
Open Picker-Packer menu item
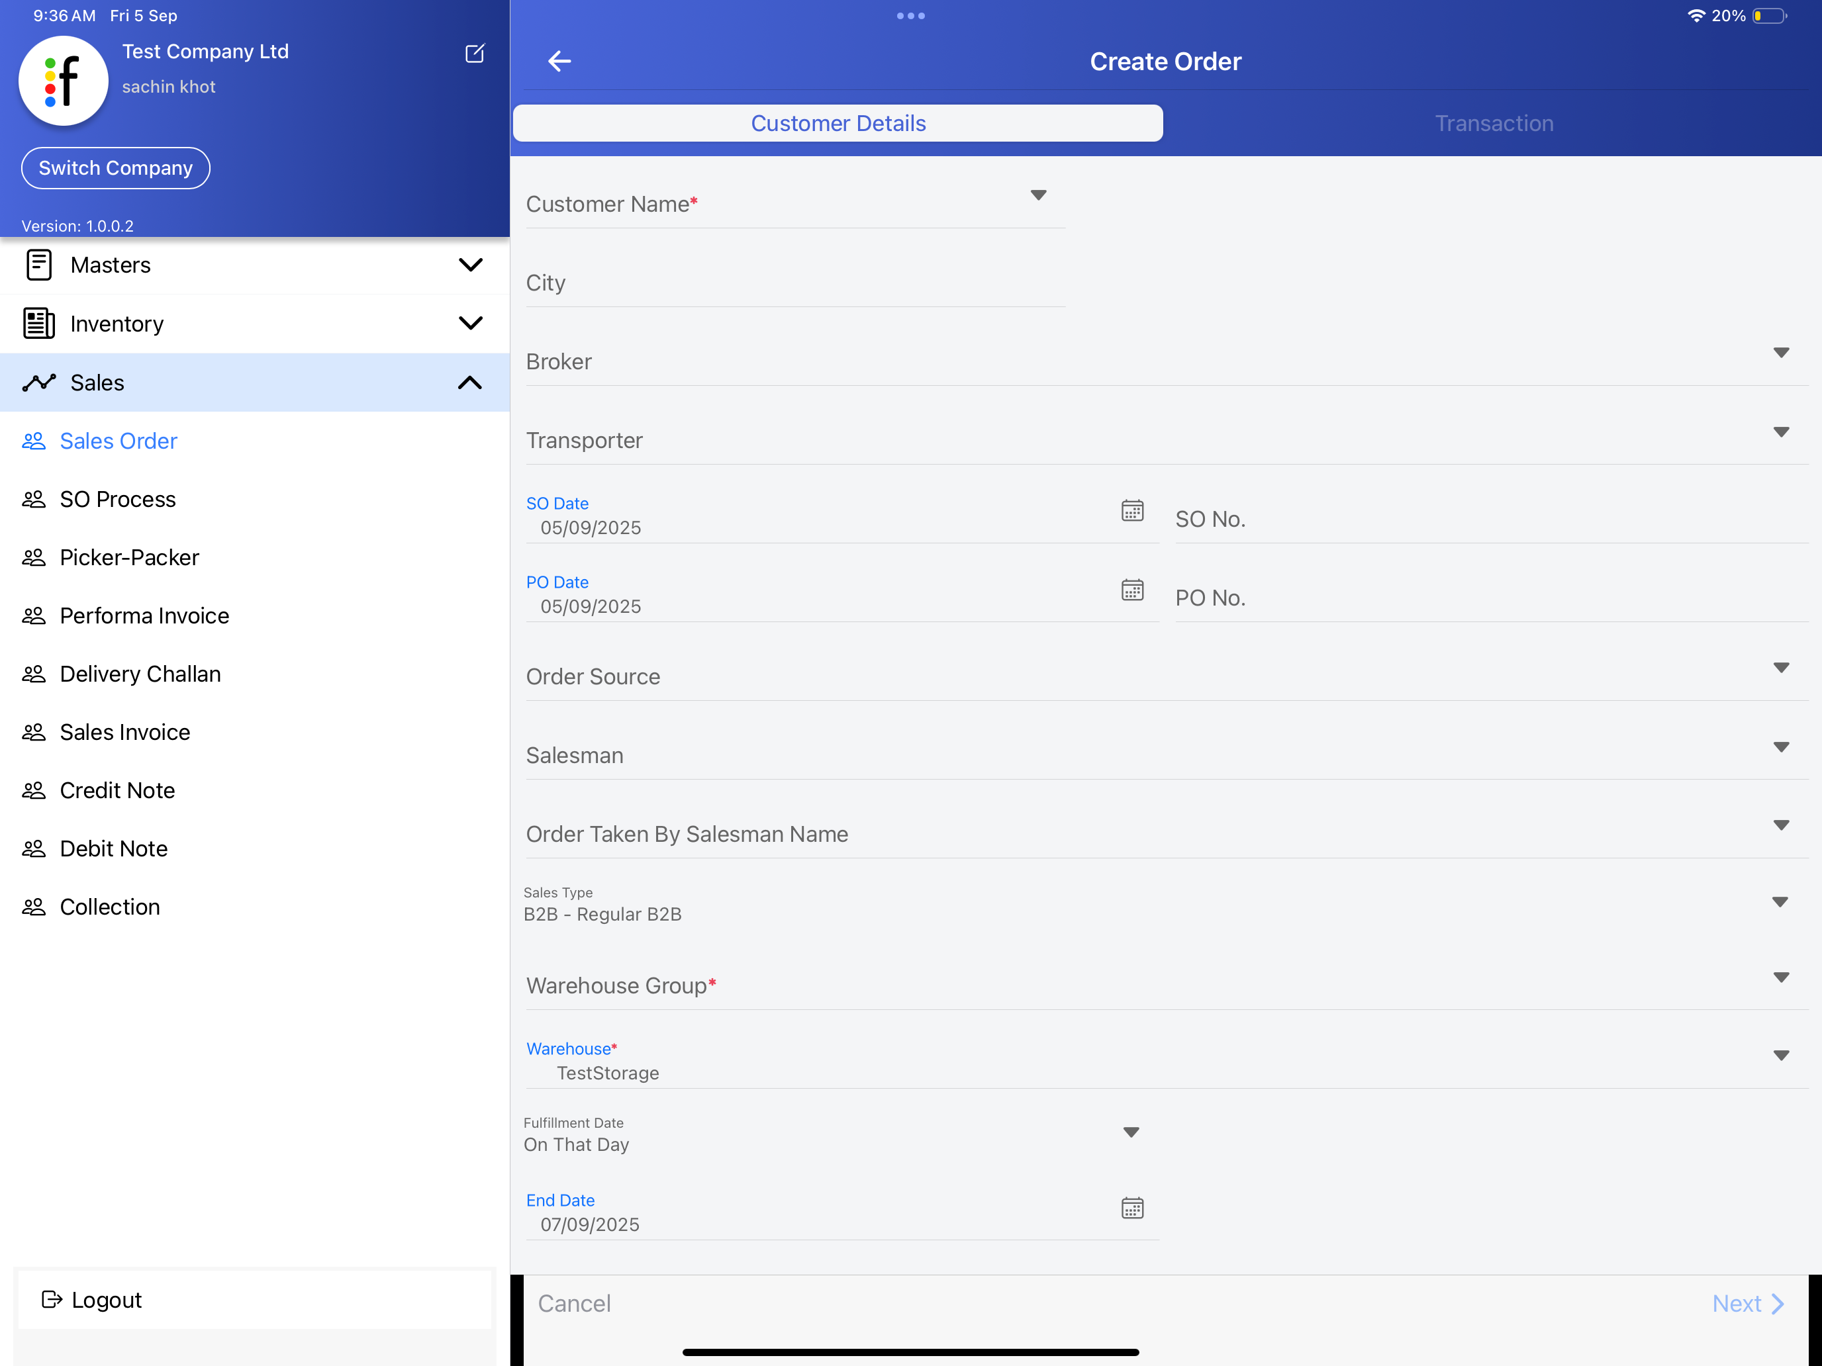254,557
